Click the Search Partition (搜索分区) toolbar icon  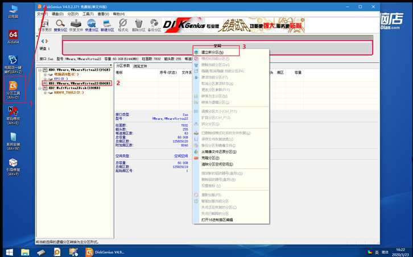click(x=60, y=25)
